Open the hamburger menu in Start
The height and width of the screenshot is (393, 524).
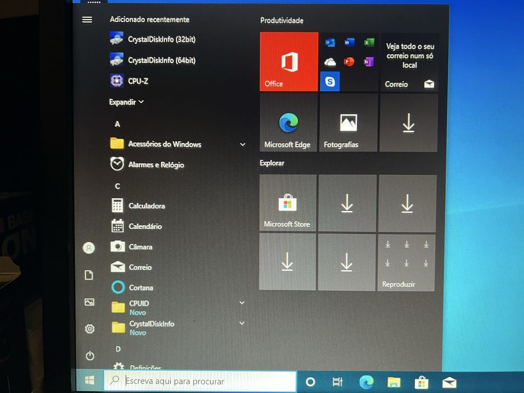(87, 20)
